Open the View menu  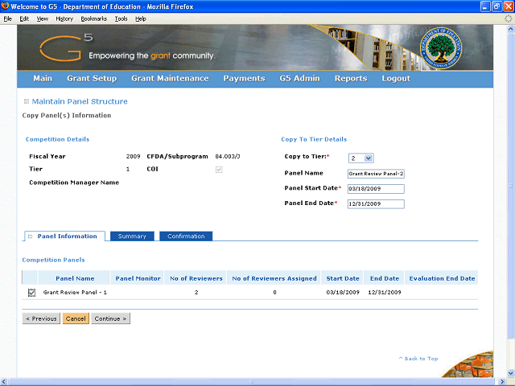tap(43, 18)
